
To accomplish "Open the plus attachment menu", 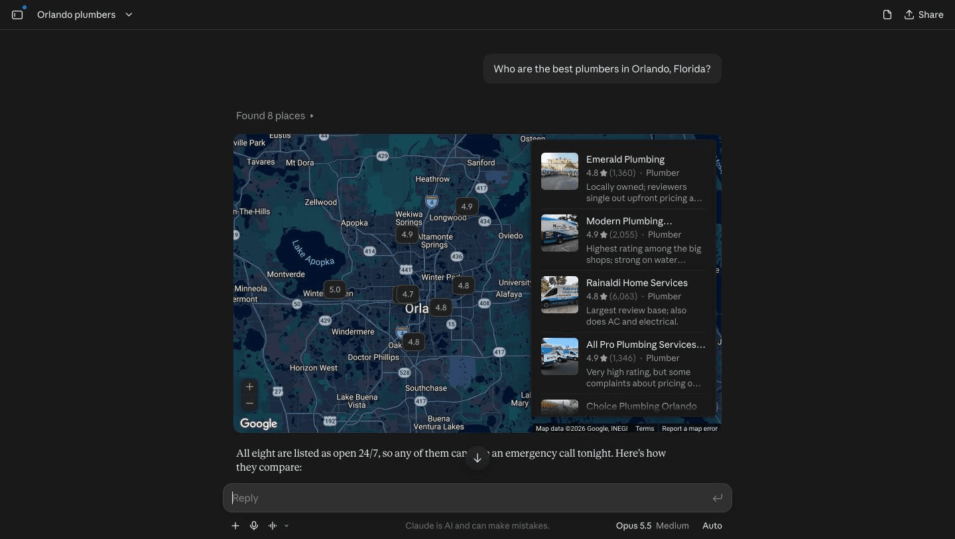I will point(235,526).
